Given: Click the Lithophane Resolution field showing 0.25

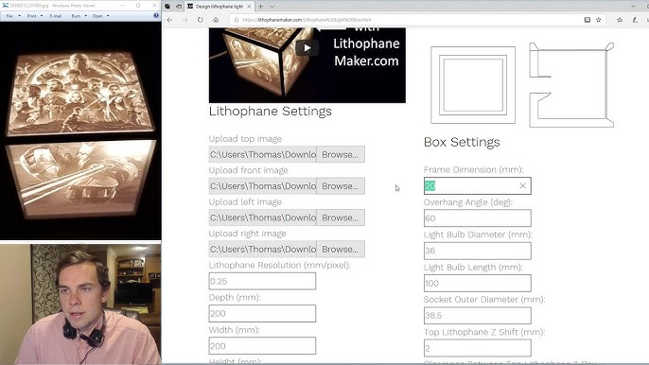Looking at the screenshot, I should tap(262, 281).
